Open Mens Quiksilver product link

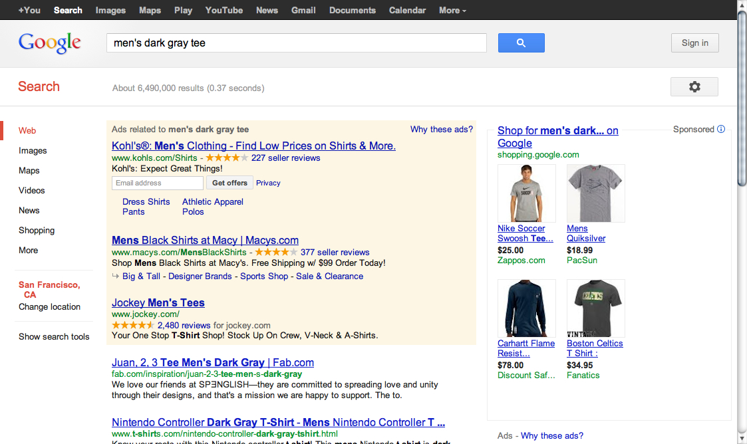coord(586,234)
